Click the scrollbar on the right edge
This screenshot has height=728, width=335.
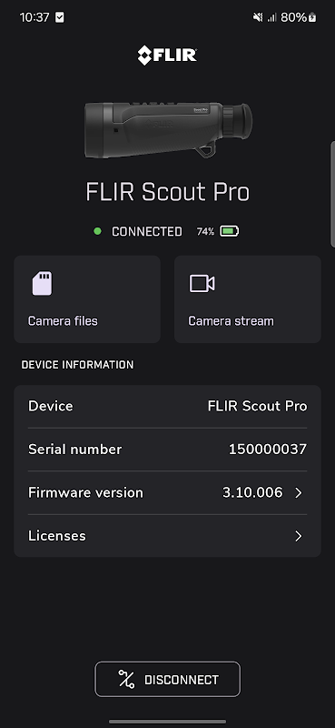click(332, 194)
